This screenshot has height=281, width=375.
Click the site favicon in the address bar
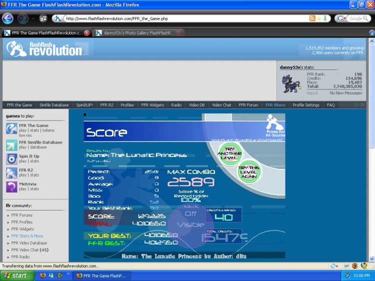coord(57,18)
